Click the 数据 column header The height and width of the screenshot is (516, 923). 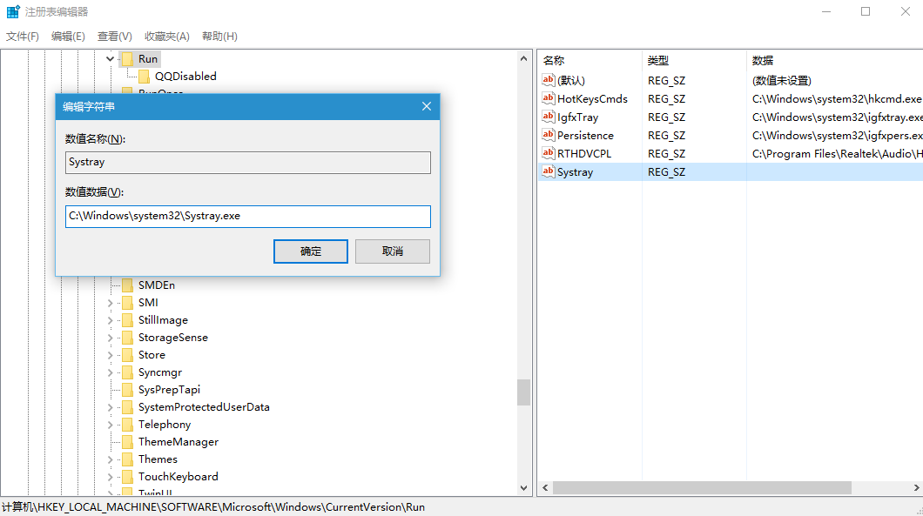pos(763,60)
